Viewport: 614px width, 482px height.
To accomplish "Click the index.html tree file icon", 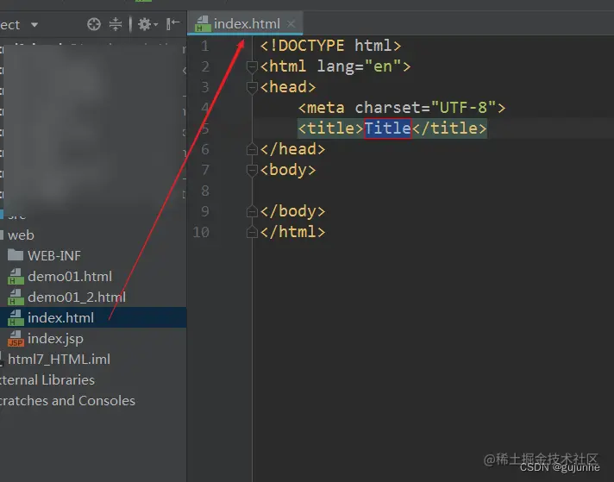I will (x=16, y=318).
